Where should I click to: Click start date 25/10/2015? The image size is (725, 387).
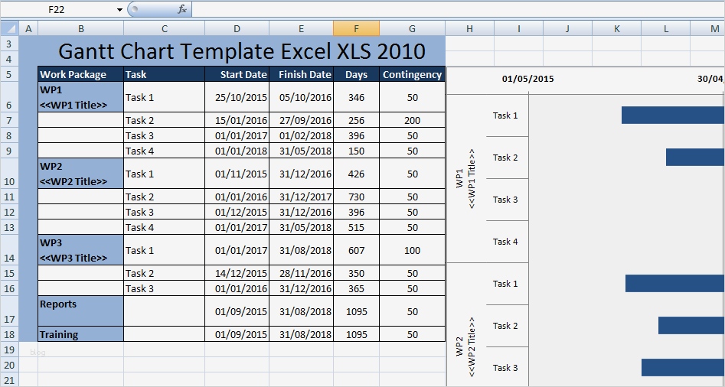click(237, 97)
